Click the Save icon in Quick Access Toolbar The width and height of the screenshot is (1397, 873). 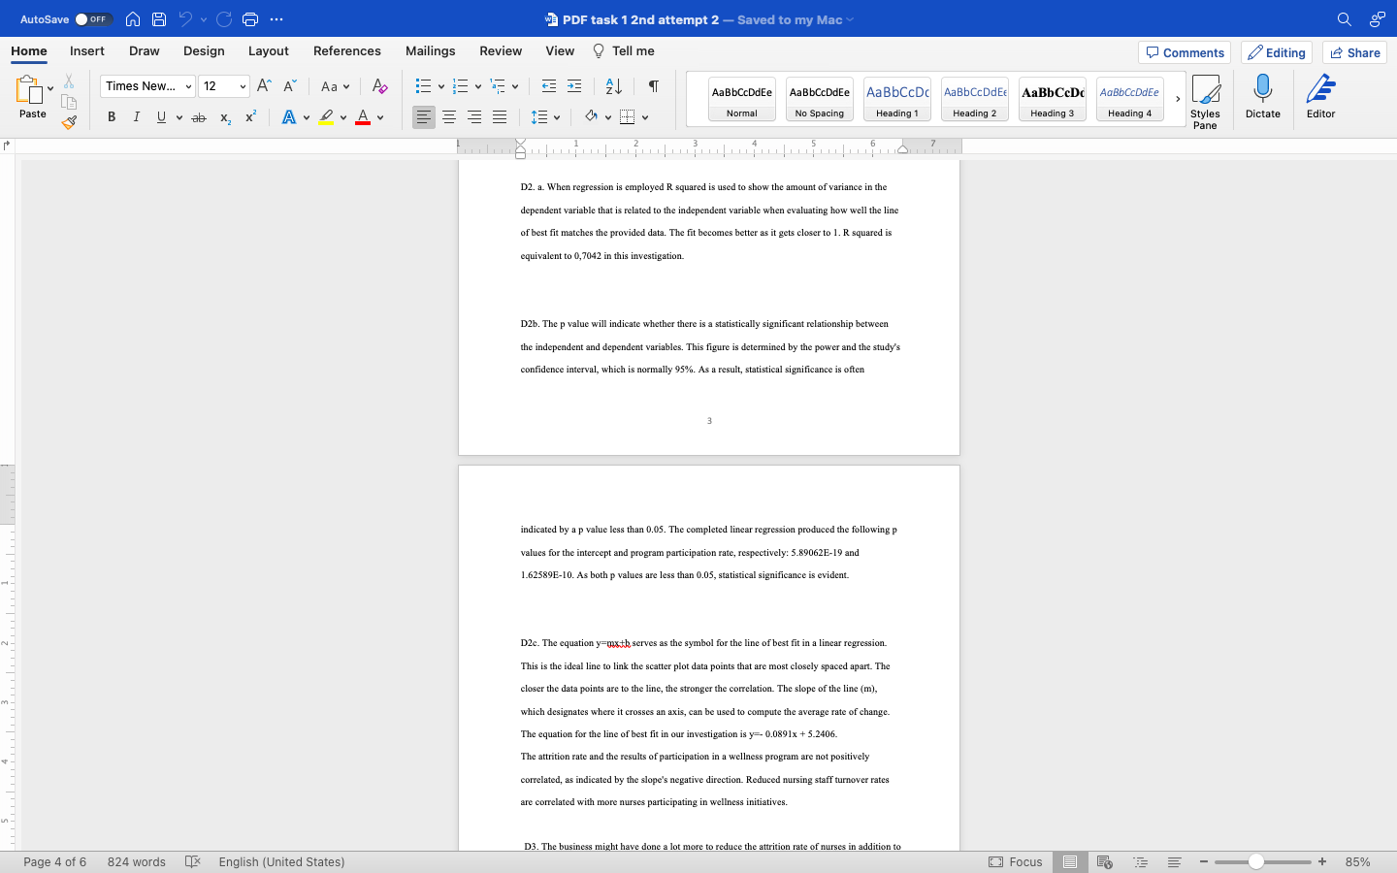(158, 18)
